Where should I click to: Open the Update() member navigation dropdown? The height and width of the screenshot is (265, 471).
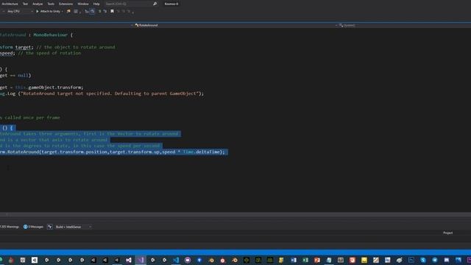pyautogui.click(x=404, y=25)
